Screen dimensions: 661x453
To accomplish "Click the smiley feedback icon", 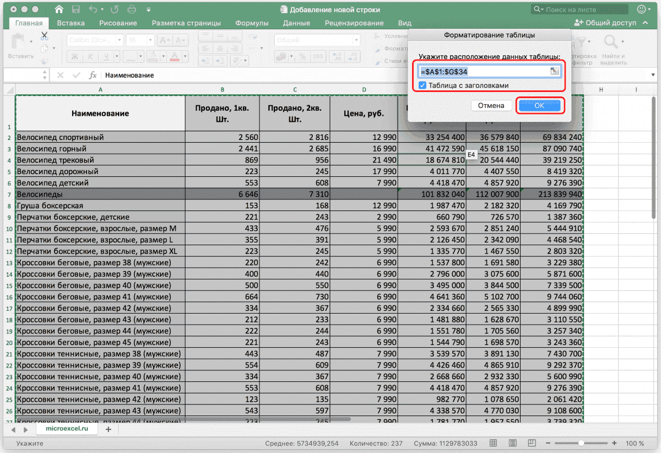I will [x=642, y=9].
